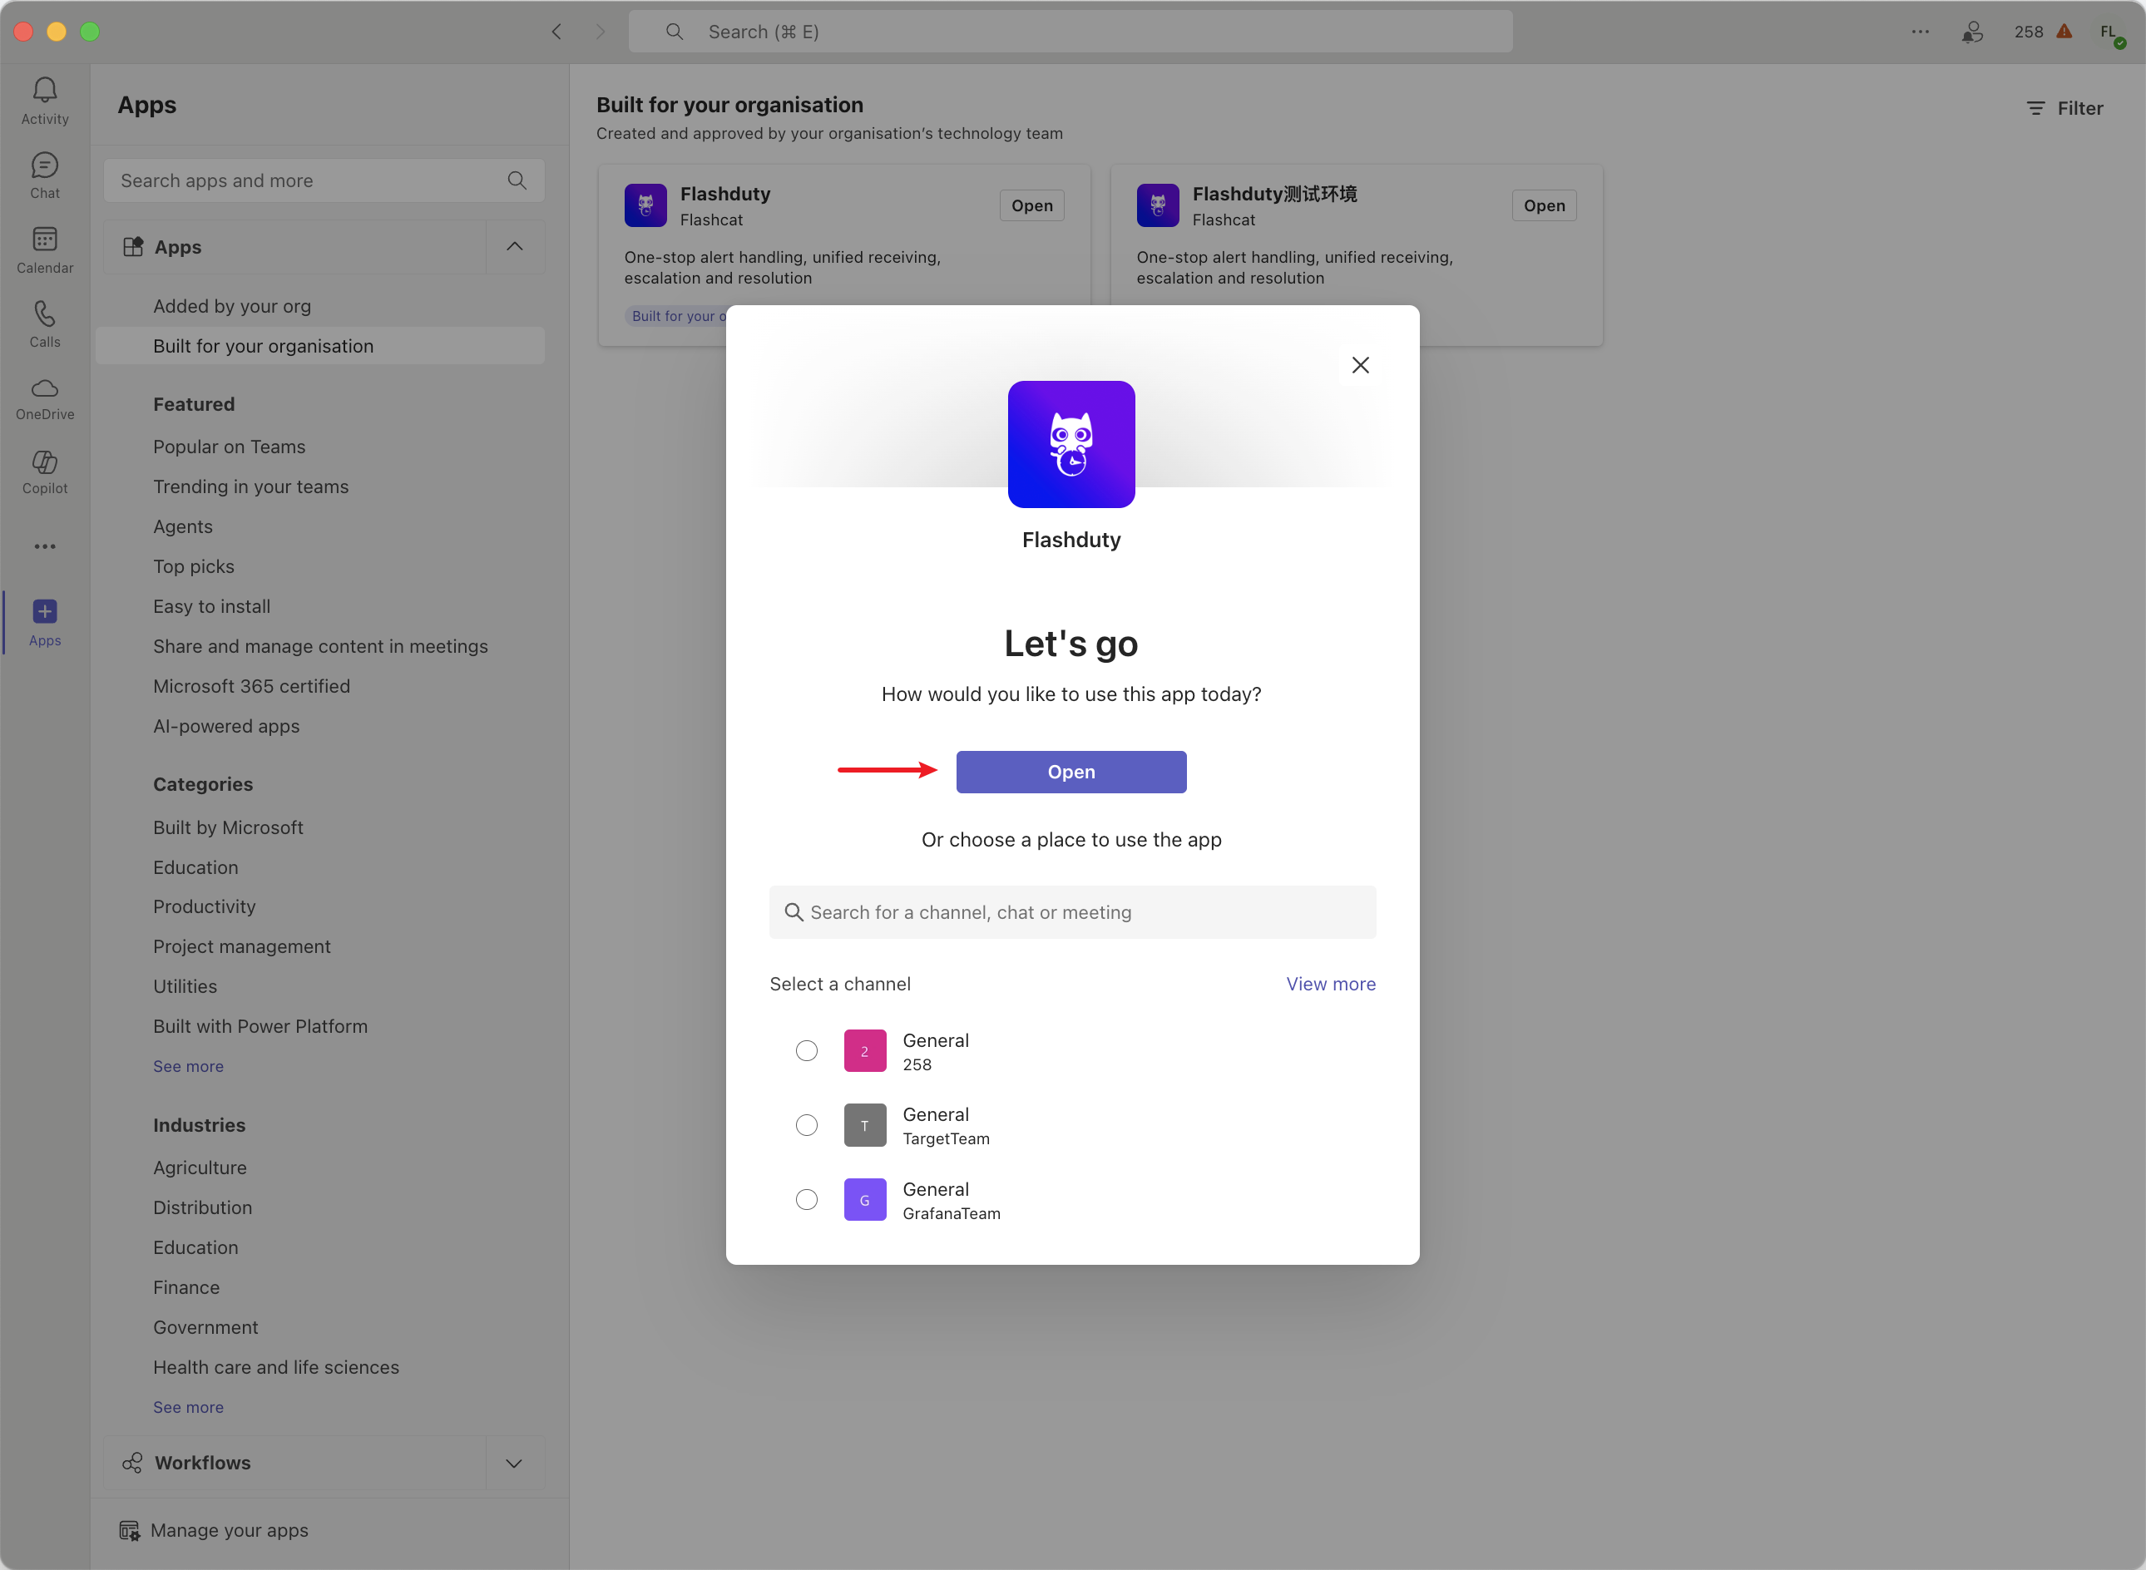Click Search for a channel, chat or meeting
This screenshot has width=2146, height=1570.
1072,912
